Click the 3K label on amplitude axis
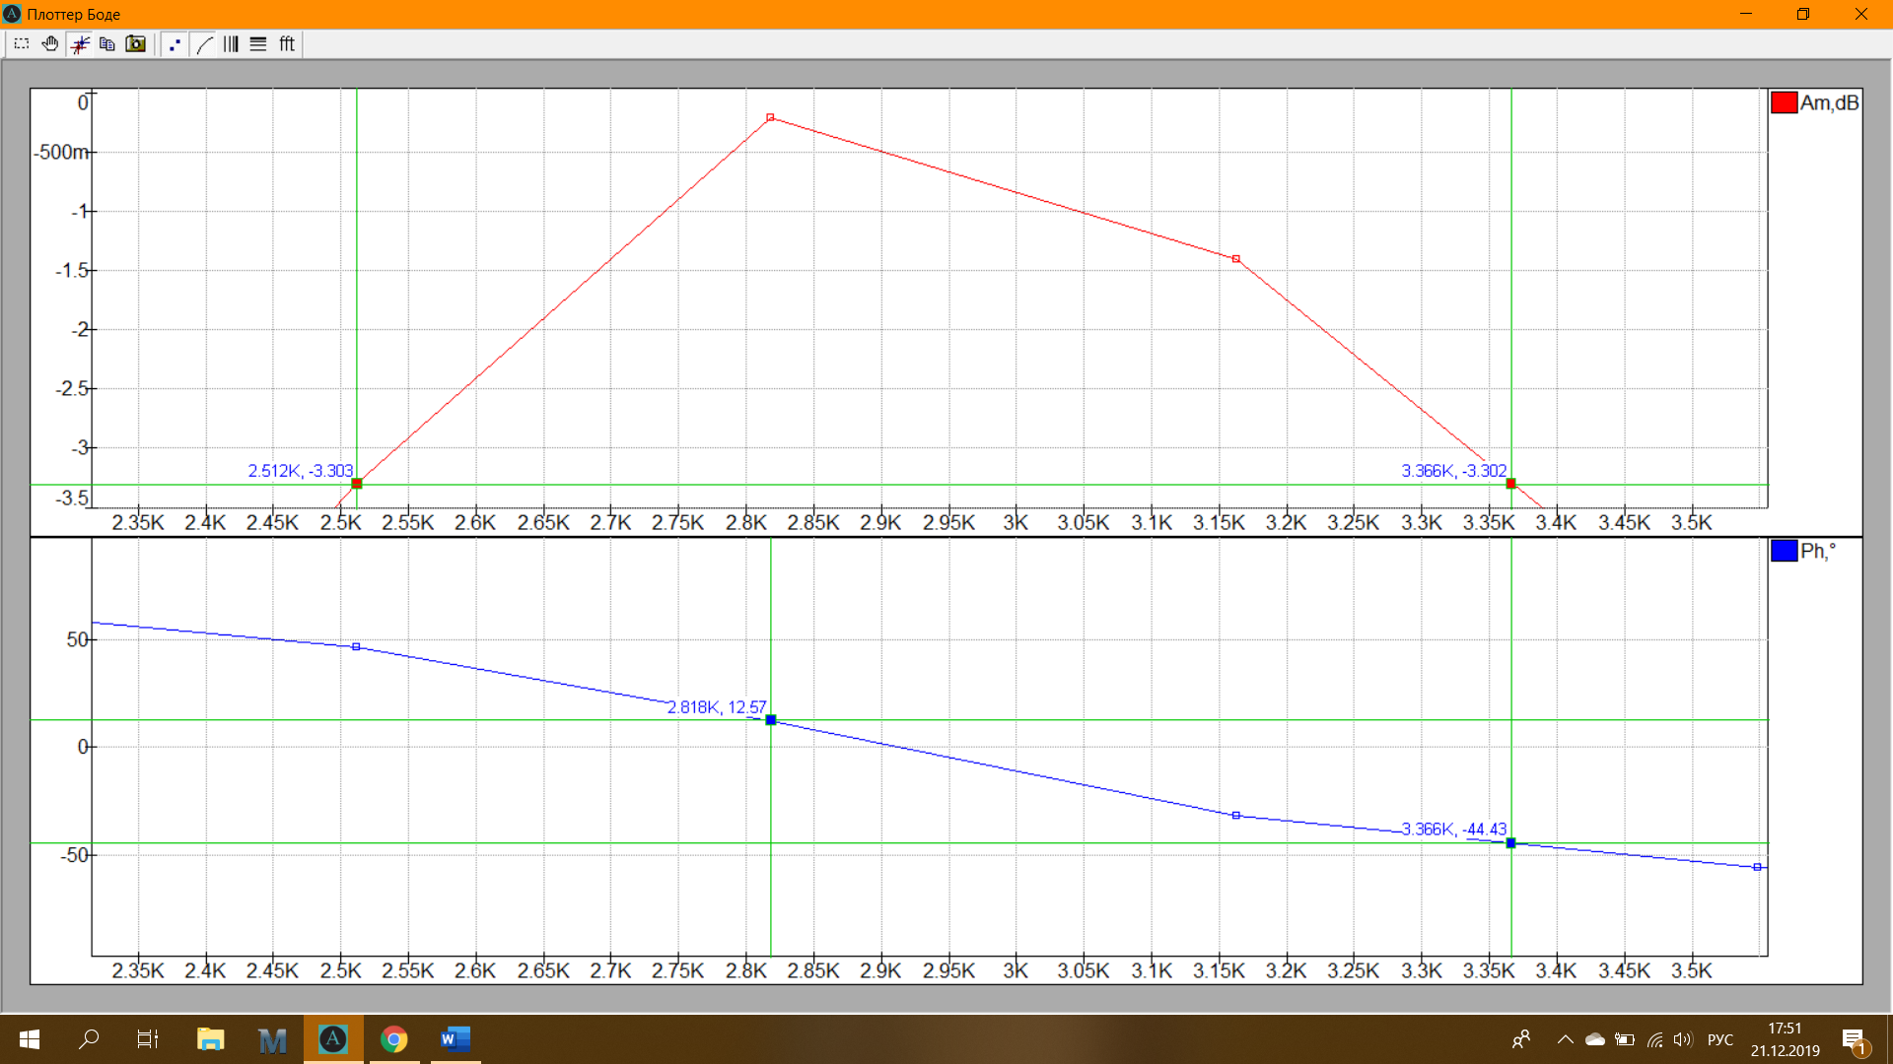Image resolution: width=1893 pixels, height=1064 pixels. [1016, 522]
